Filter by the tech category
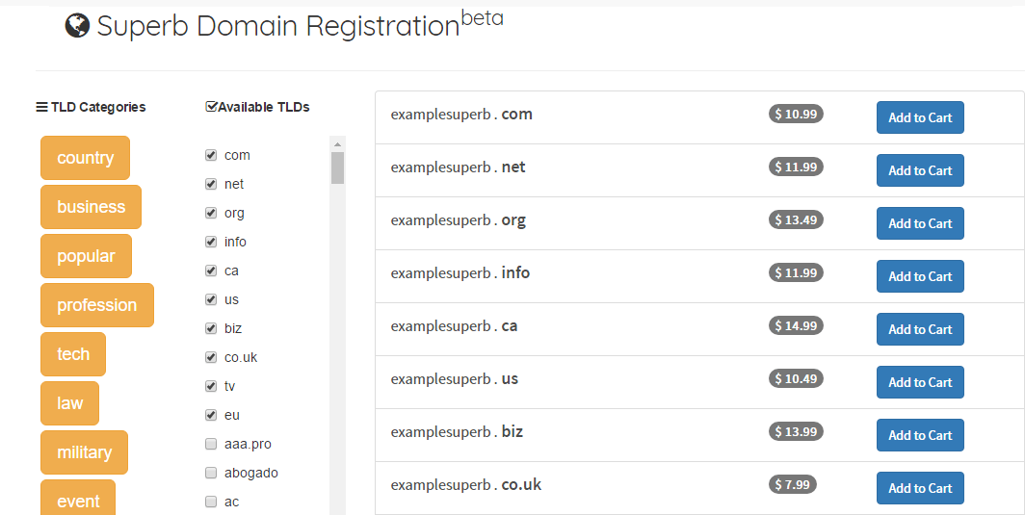The image size is (1025, 515). (x=73, y=353)
